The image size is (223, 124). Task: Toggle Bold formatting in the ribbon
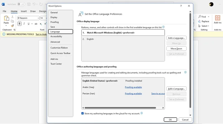[20, 24]
